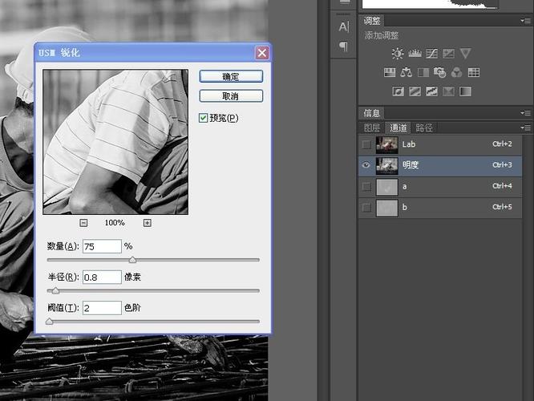Click the 半径 radius slider handle
534x401 pixels.
[55, 290]
